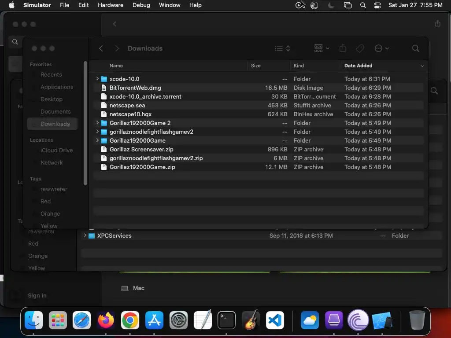Open the Debug menu
The image size is (451, 338).
[141, 5]
